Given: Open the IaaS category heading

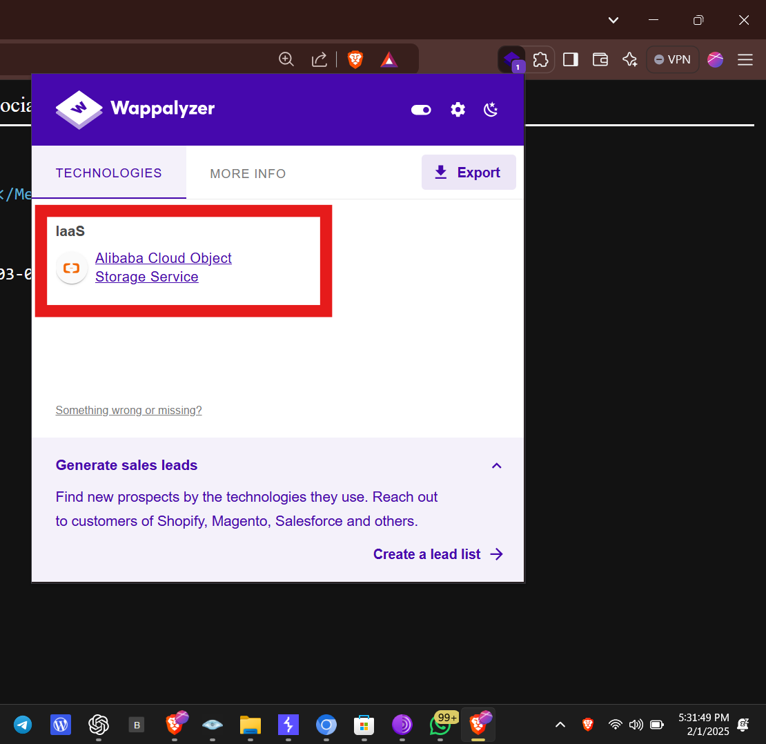Looking at the screenshot, I should point(70,231).
